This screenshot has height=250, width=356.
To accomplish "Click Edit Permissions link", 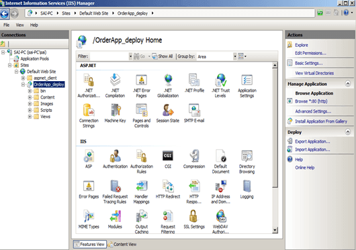I will [310, 53].
